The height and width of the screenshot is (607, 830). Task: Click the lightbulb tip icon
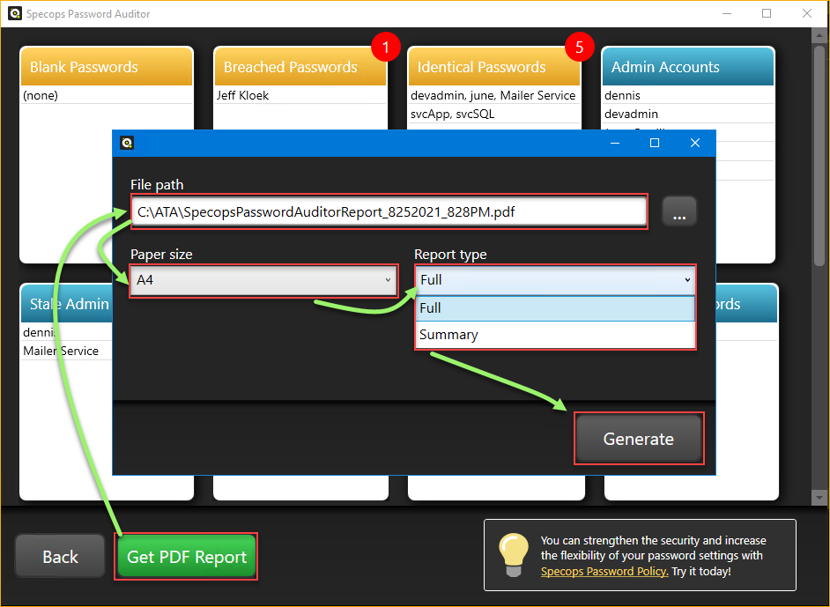tap(514, 555)
